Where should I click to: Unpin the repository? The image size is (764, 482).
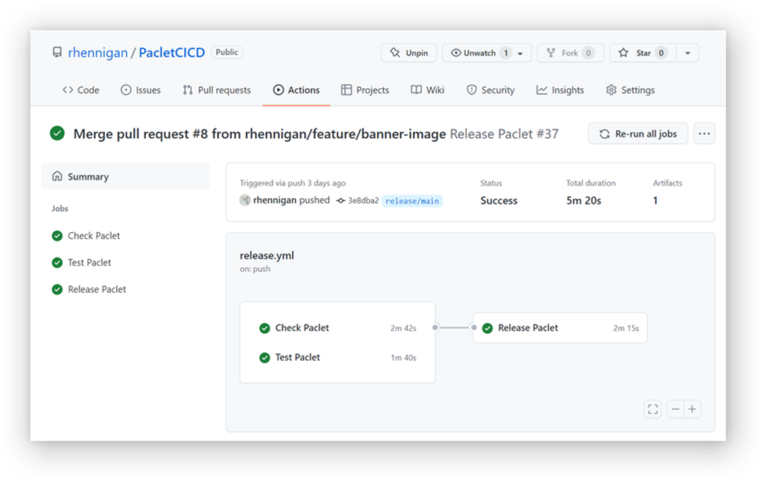point(409,53)
